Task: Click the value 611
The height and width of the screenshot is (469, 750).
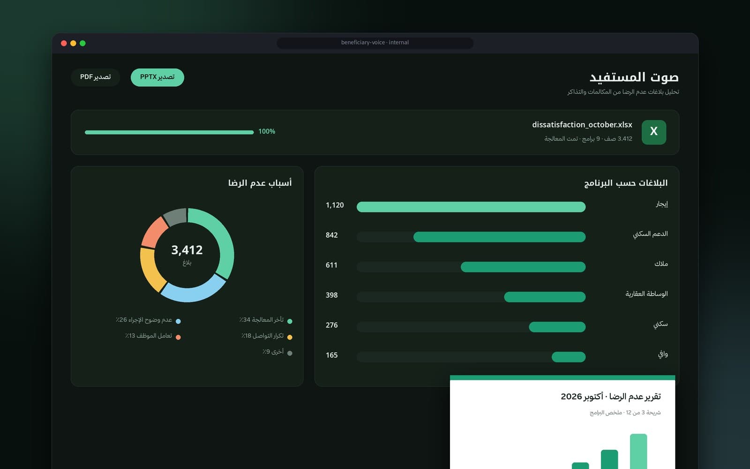Action: 331,265
